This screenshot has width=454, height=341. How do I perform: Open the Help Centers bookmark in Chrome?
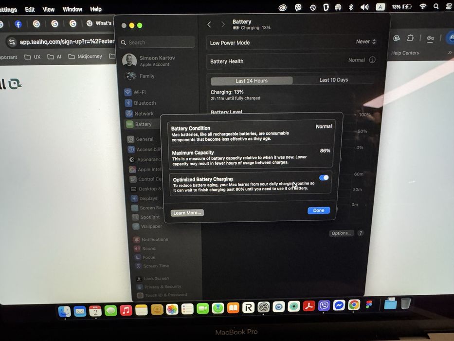point(405,53)
